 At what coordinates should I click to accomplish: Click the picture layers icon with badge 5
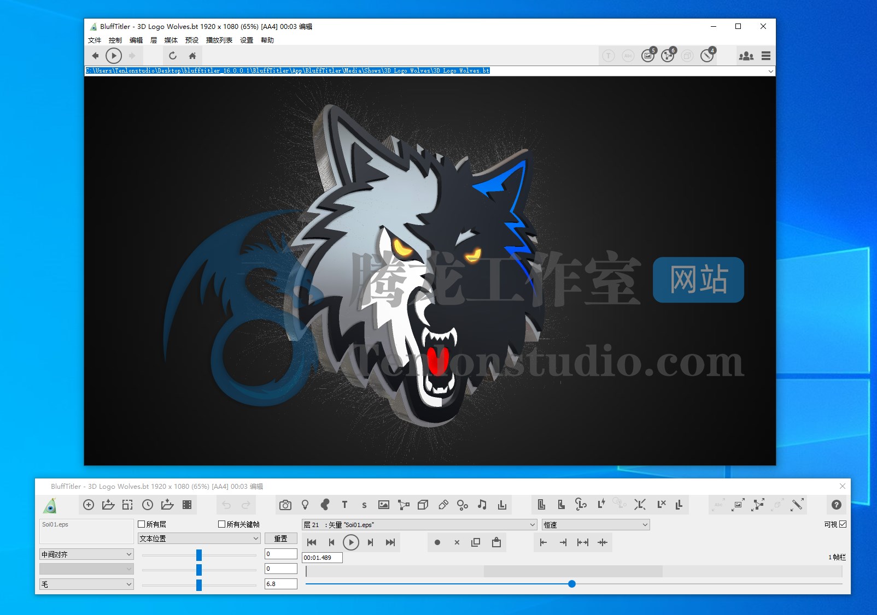point(648,55)
